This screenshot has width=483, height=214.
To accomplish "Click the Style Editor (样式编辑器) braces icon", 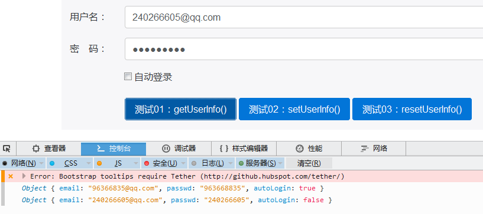I will pyautogui.click(x=224, y=149).
